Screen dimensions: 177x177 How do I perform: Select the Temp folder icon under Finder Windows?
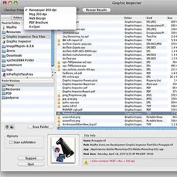coord(4,85)
